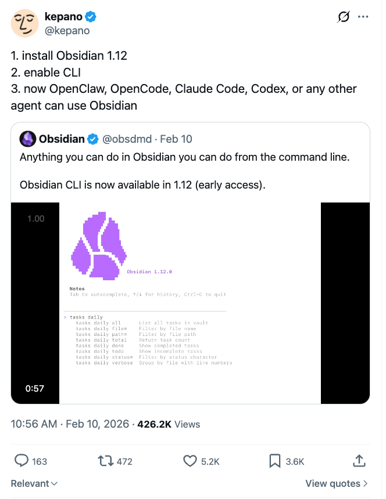
Task: Click the Obsidian account name
Action: click(61, 139)
